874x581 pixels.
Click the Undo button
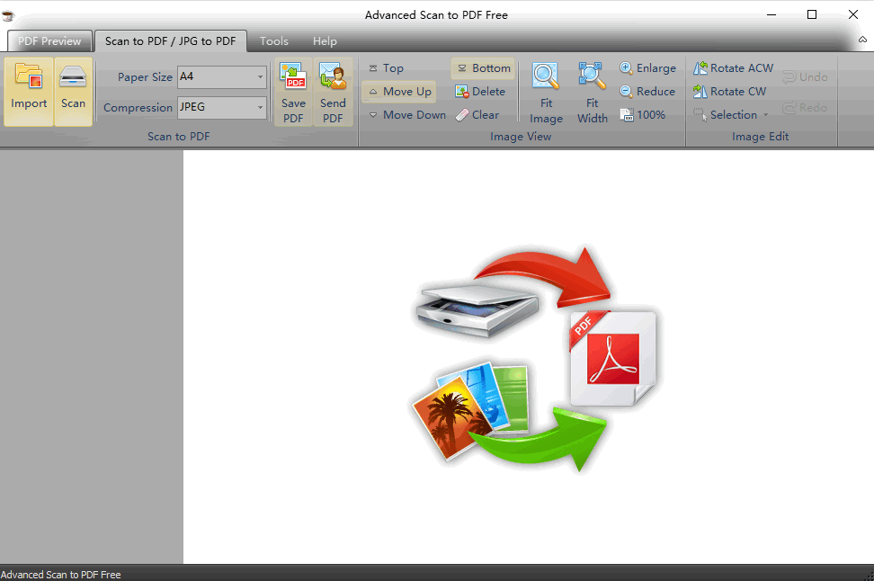tap(805, 77)
